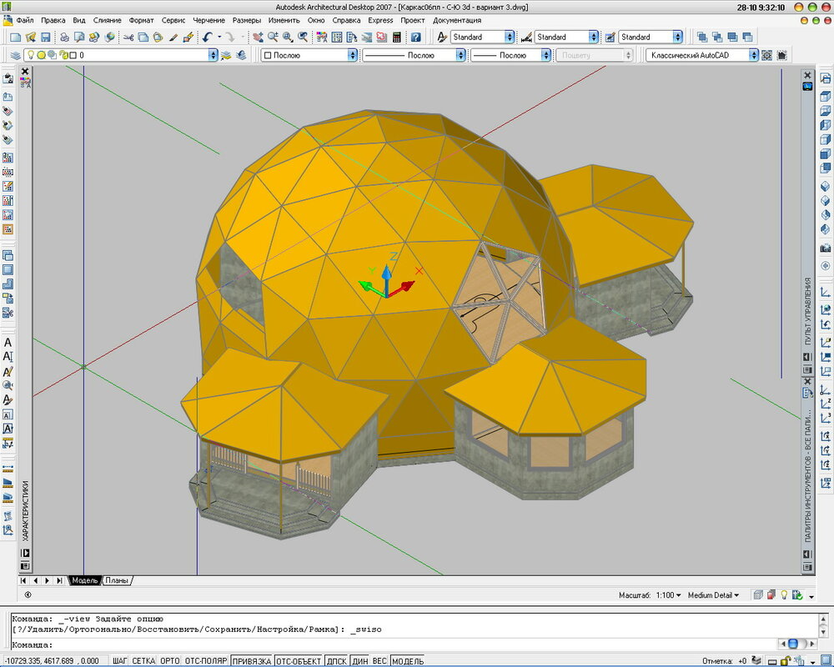Toggle СЕТКА grid display
The image size is (834, 667).
point(143,661)
